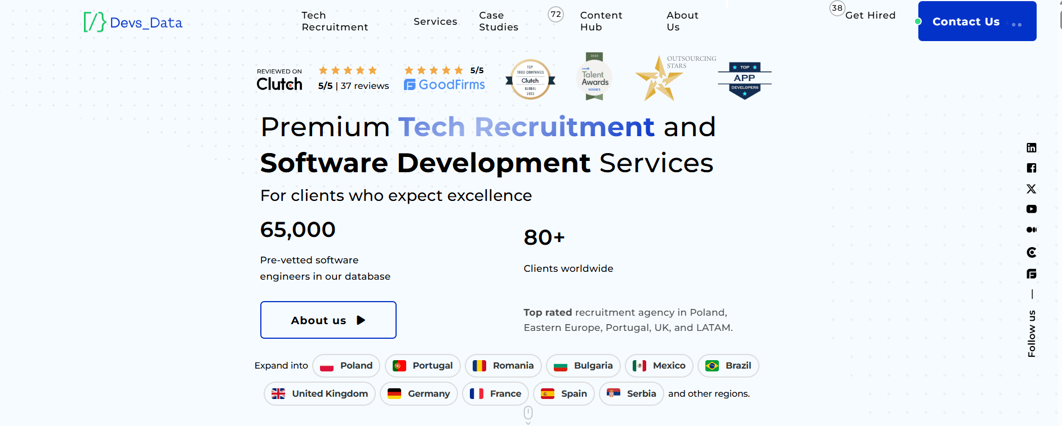Click the Top App Developers badge
Viewport: 1062px width, 426px height.
tap(745, 80)
